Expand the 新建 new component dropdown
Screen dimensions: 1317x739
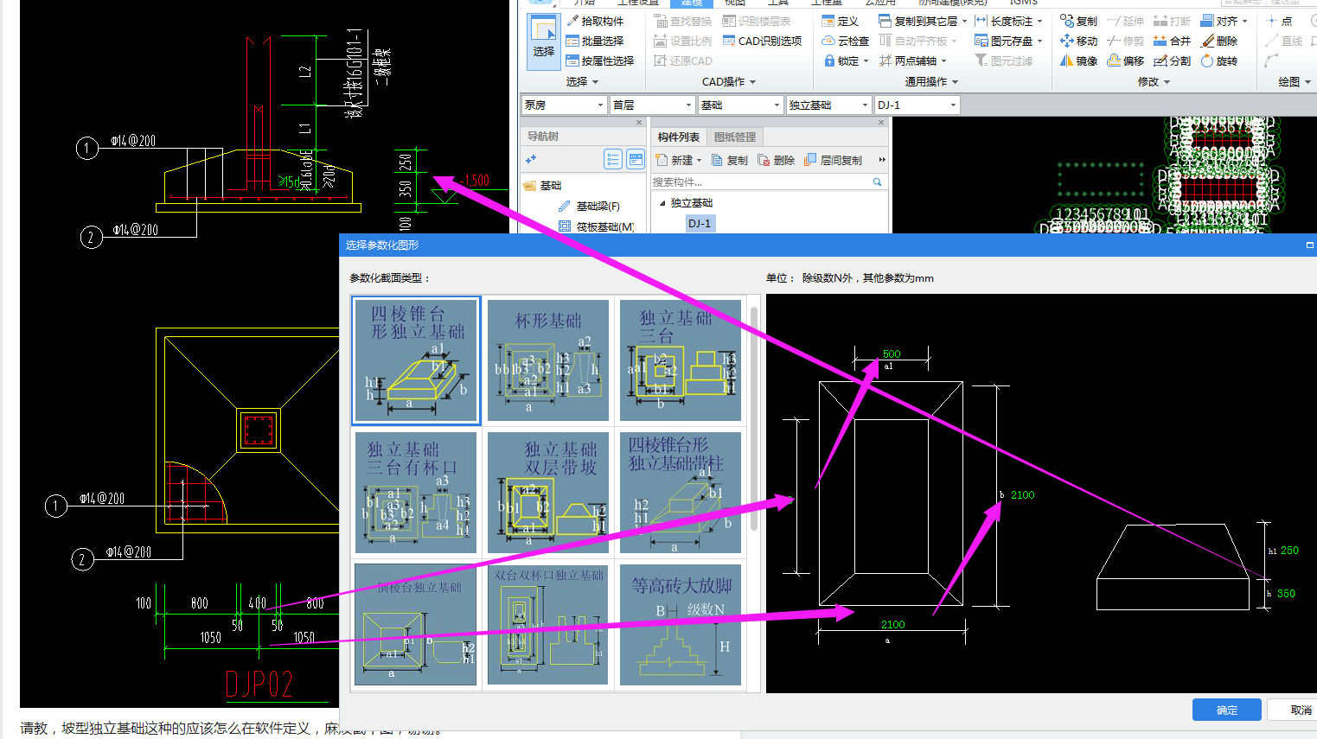[x=699, y=160]
